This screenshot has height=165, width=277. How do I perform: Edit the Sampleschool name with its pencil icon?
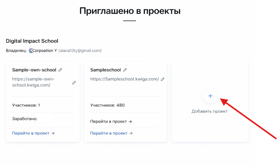pos(125,70)
